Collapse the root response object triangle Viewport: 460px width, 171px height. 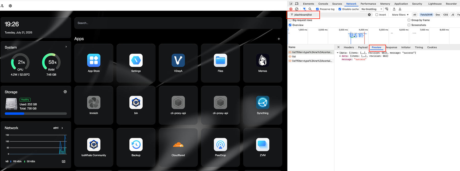(x=338, y=53)
